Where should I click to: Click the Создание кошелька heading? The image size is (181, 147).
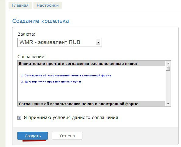pyautogui.click(x=41, y=21)
